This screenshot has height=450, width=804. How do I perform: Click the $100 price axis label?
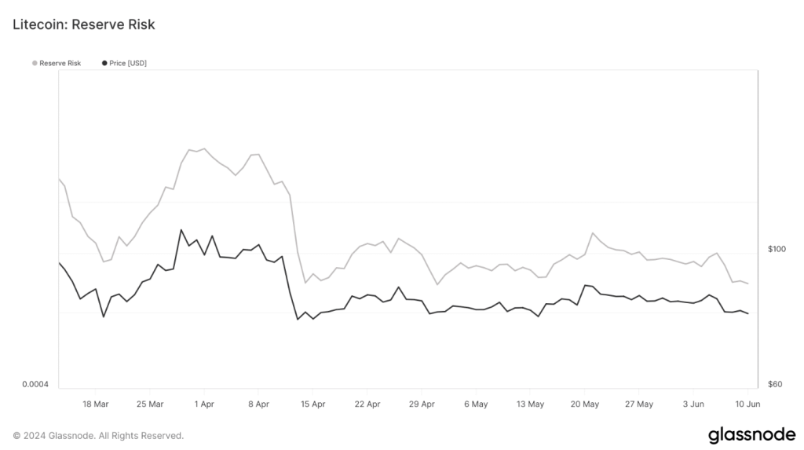point(777,249)
